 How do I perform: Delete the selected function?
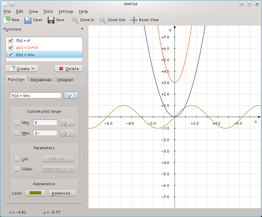click(68, 68)
